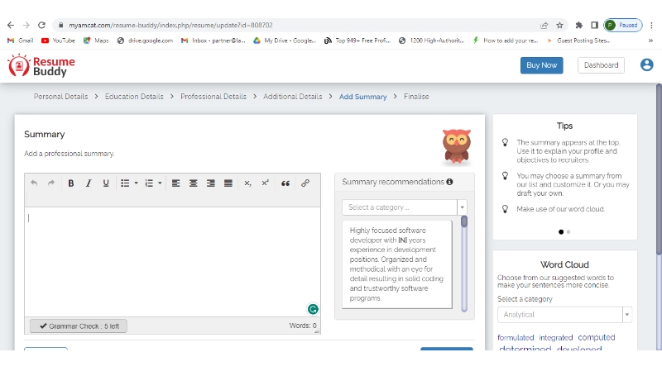662x371 pixels.
Task: Open the user profile icon in header
Action: click(646, 65)
